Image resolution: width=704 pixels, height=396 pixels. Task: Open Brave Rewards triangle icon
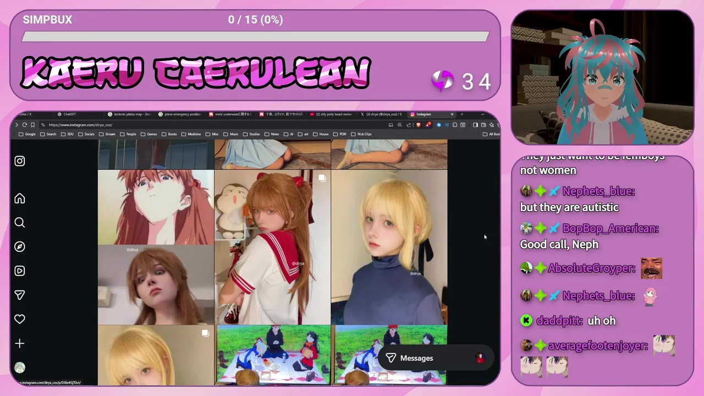pyautogui.click(x=428, y=125)
